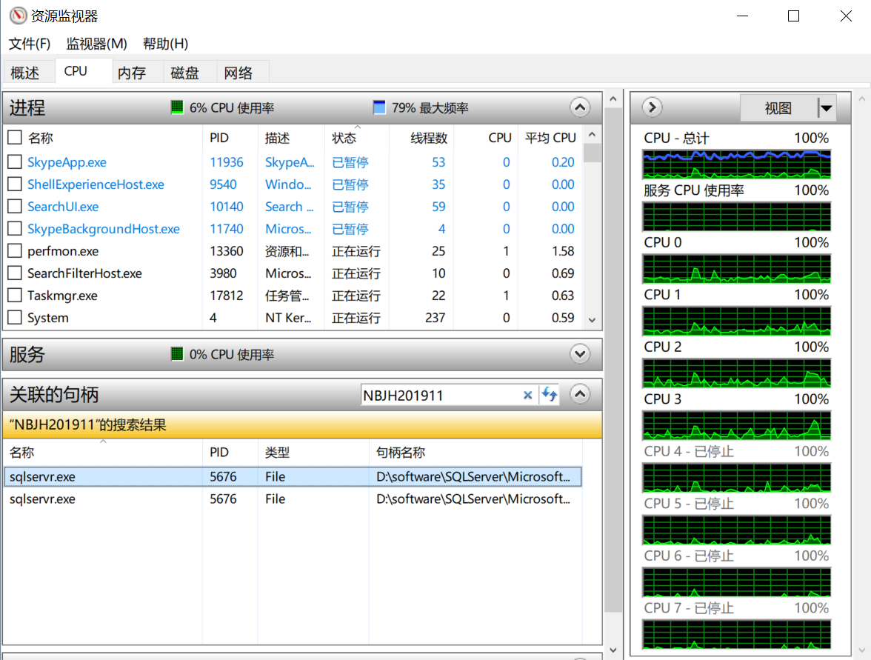Click process list scrollbar down arrow

[593, 320]
